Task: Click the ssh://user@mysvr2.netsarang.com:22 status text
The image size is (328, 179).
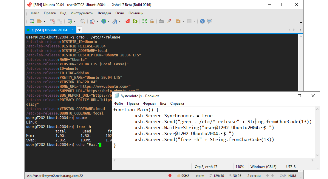Action: click(55, 176)
